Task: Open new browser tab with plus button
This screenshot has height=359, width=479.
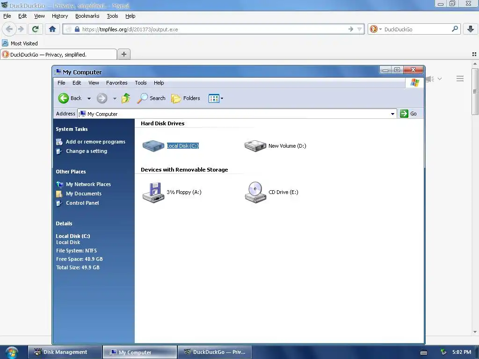Action: (x=123, y=54)
